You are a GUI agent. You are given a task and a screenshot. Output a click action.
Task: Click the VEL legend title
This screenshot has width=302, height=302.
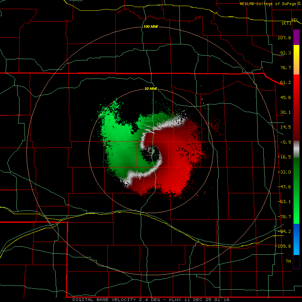coord(295,20)
